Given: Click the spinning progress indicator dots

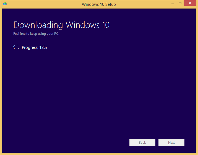Looking at the screenshot, I should click(16, 47).
